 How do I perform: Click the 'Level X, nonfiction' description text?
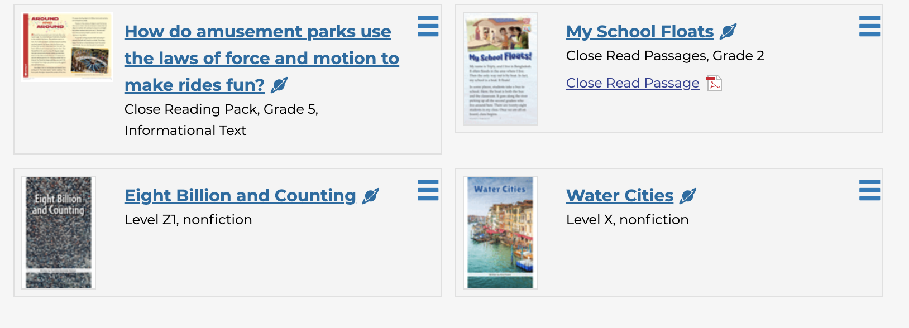pos(627,220)
